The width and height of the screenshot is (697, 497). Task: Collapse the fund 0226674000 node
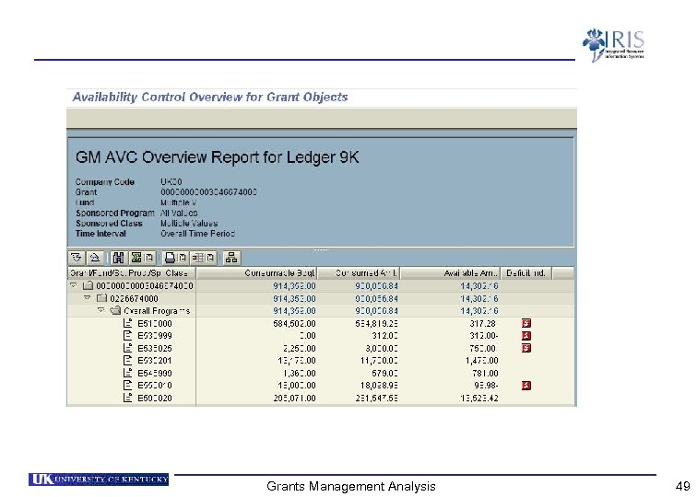pos(88,298)
